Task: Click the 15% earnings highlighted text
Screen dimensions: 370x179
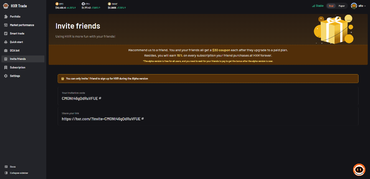Action: point(180,55)
